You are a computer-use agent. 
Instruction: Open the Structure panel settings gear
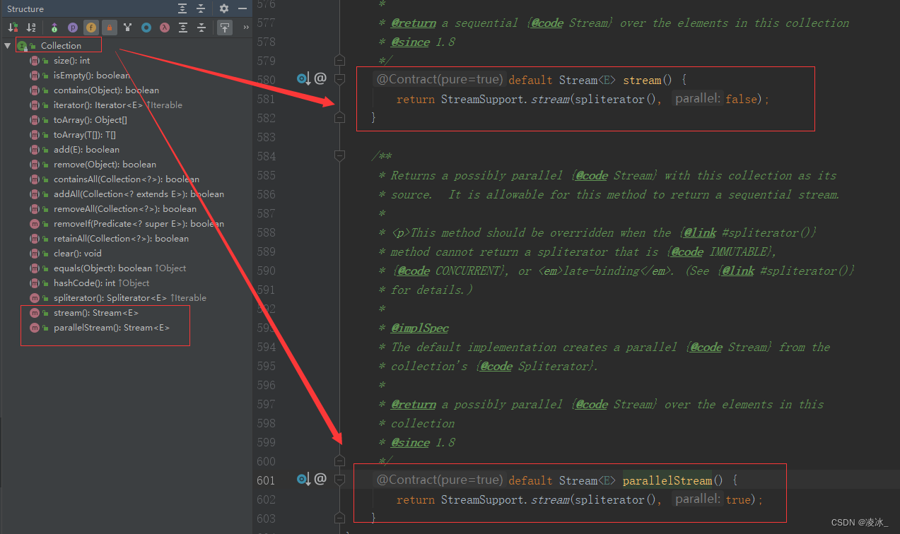coord(223,8)
